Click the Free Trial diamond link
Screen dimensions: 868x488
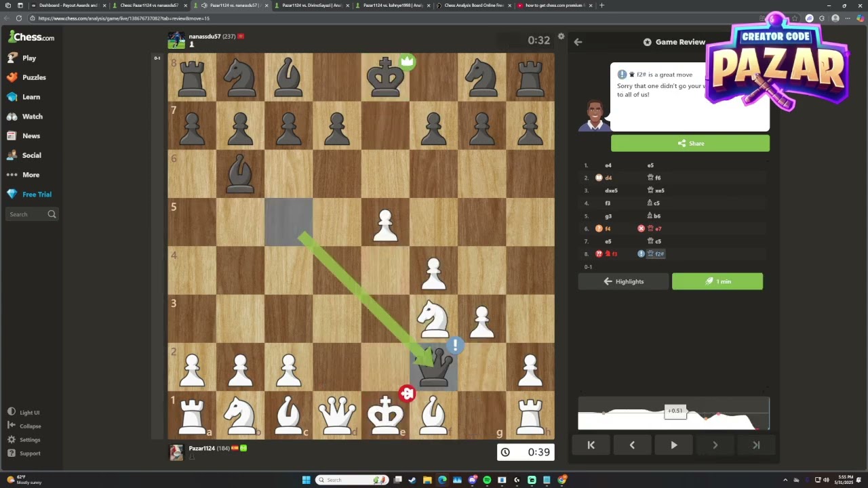[x=28, y=195]
